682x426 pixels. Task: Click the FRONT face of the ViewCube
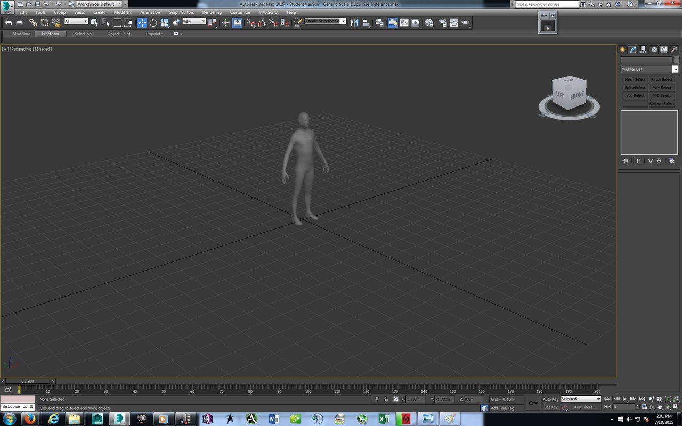point(577,95)
